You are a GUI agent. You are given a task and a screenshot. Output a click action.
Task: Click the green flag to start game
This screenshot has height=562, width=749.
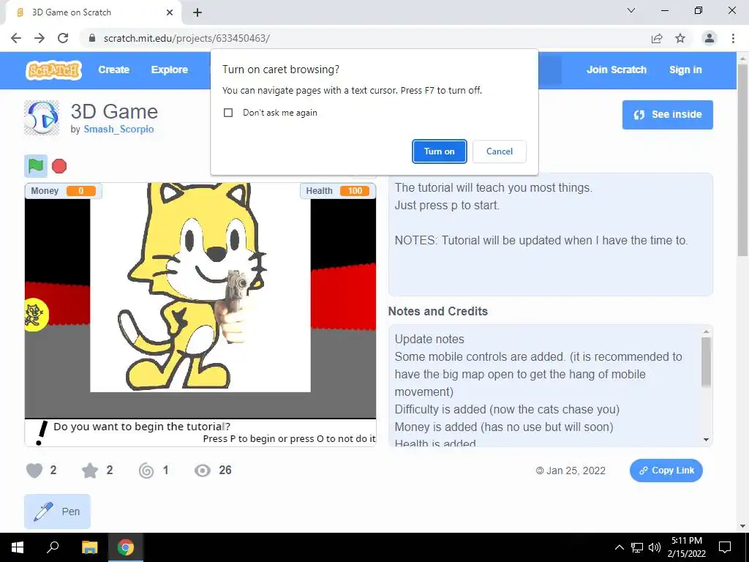(x=36, y=166)
